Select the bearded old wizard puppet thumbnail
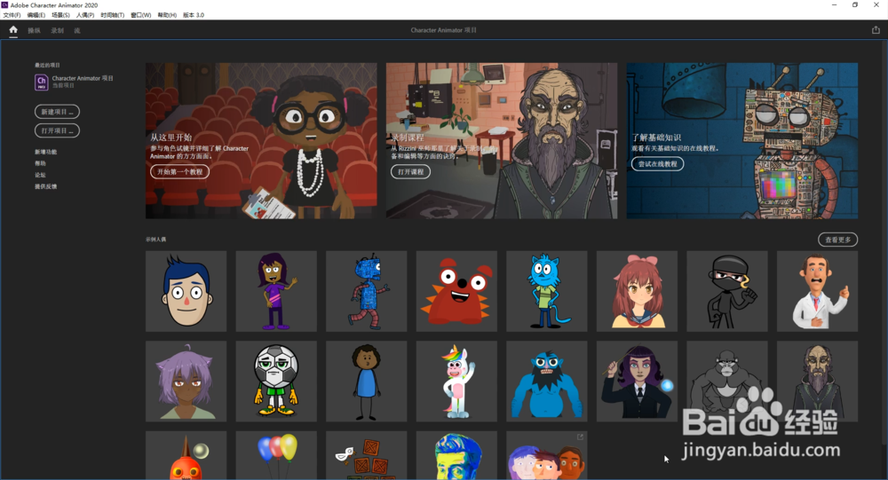 tap(817, 381)
